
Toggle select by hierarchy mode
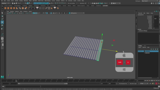(x=26, y=3)
